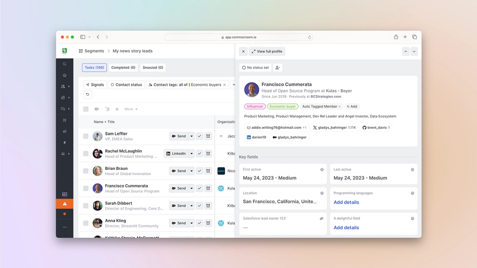Mark Rachel McLaughlin task complete
Screen dimensions: 477x268
(199, 154)
